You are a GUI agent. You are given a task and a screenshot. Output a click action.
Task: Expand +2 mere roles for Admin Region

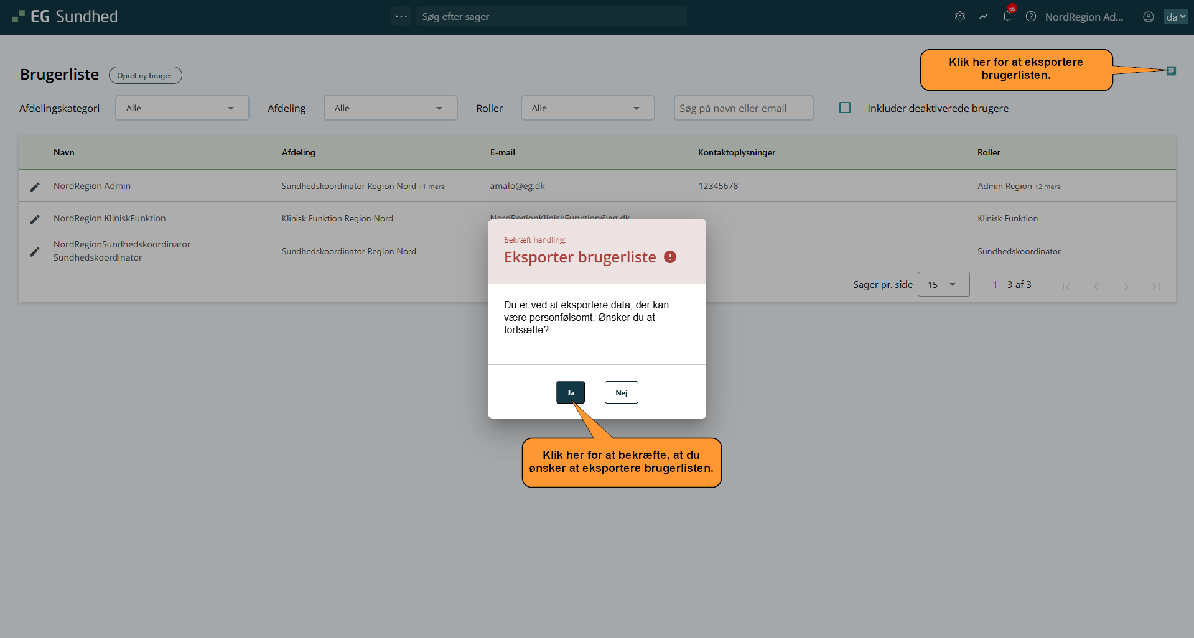(x=1048, y=187)
